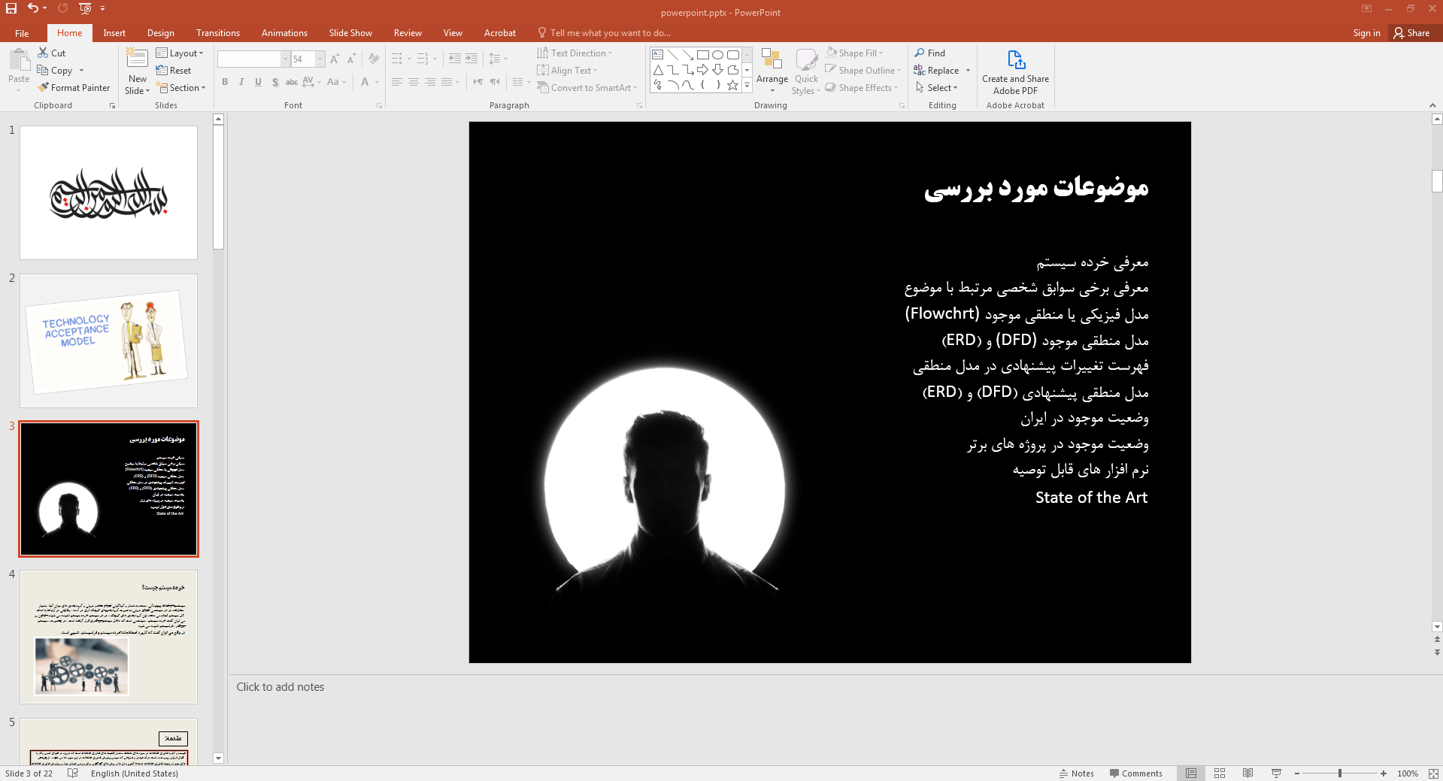Select slide 4 thumbnail in panel
Screen dimensions: 1443x781
[108, 637]
